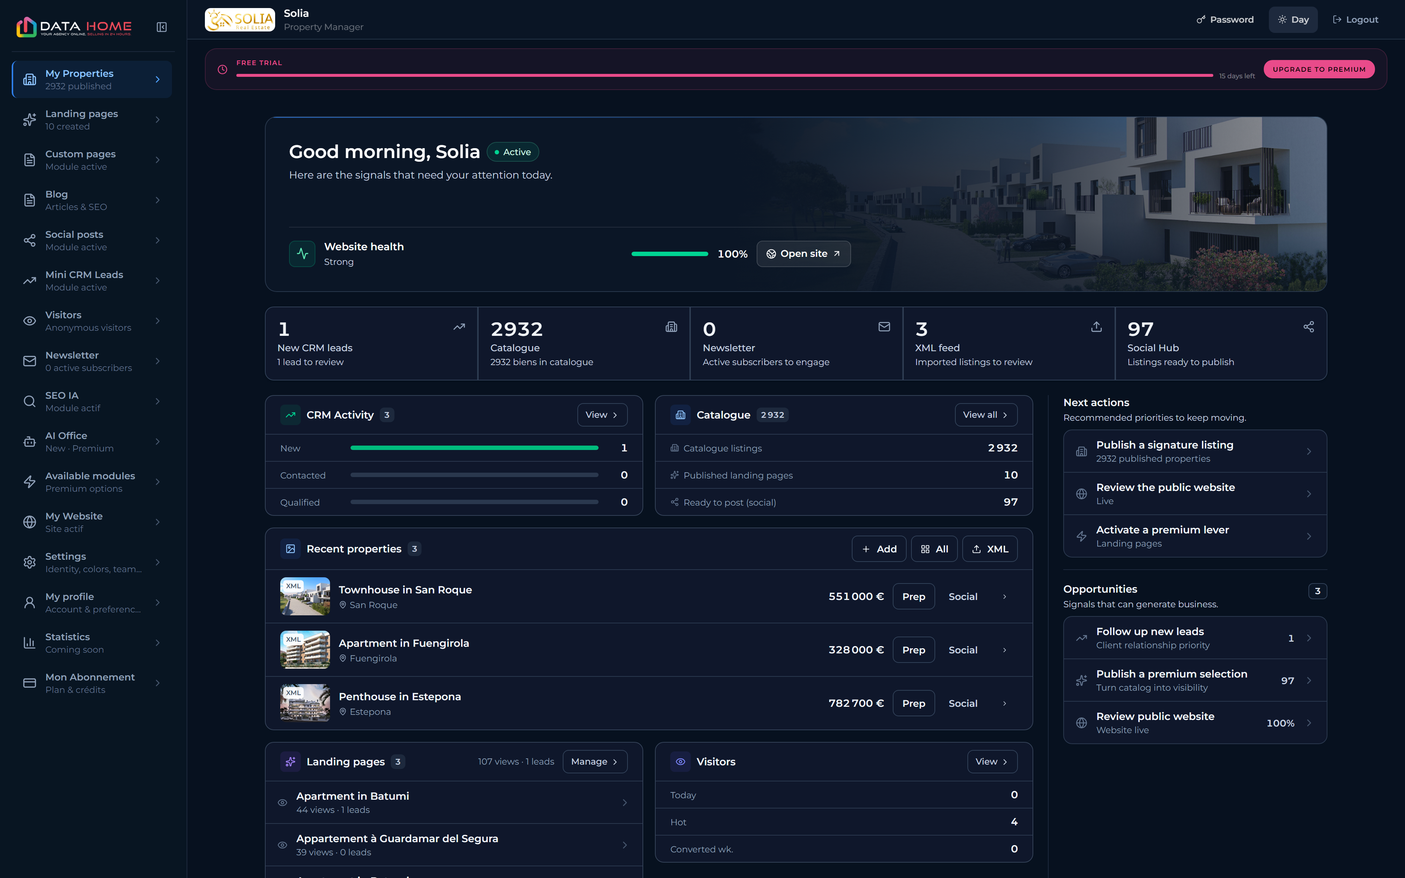1405x878 pixels.
Task: Click the Mini CRM Leads trend icon
Action: tap(30, 281)
